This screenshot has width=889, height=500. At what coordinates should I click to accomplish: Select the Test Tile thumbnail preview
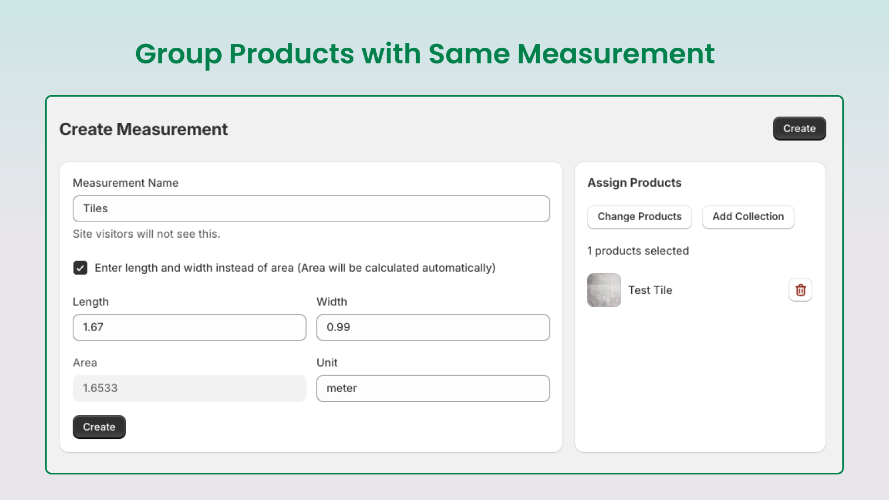pos(603,289)
